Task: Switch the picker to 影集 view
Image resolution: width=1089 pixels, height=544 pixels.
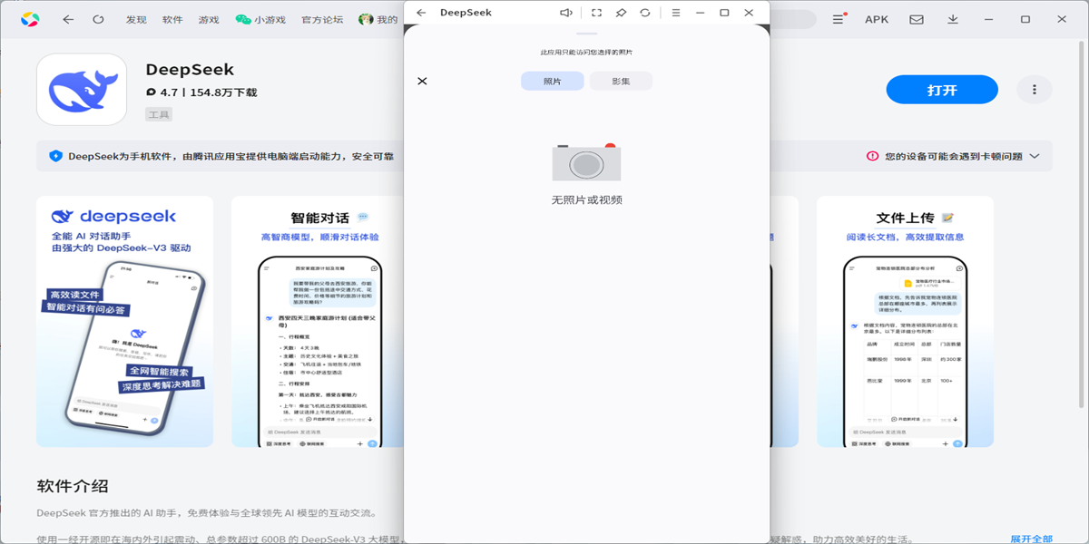Action: [x=621, y=81]
